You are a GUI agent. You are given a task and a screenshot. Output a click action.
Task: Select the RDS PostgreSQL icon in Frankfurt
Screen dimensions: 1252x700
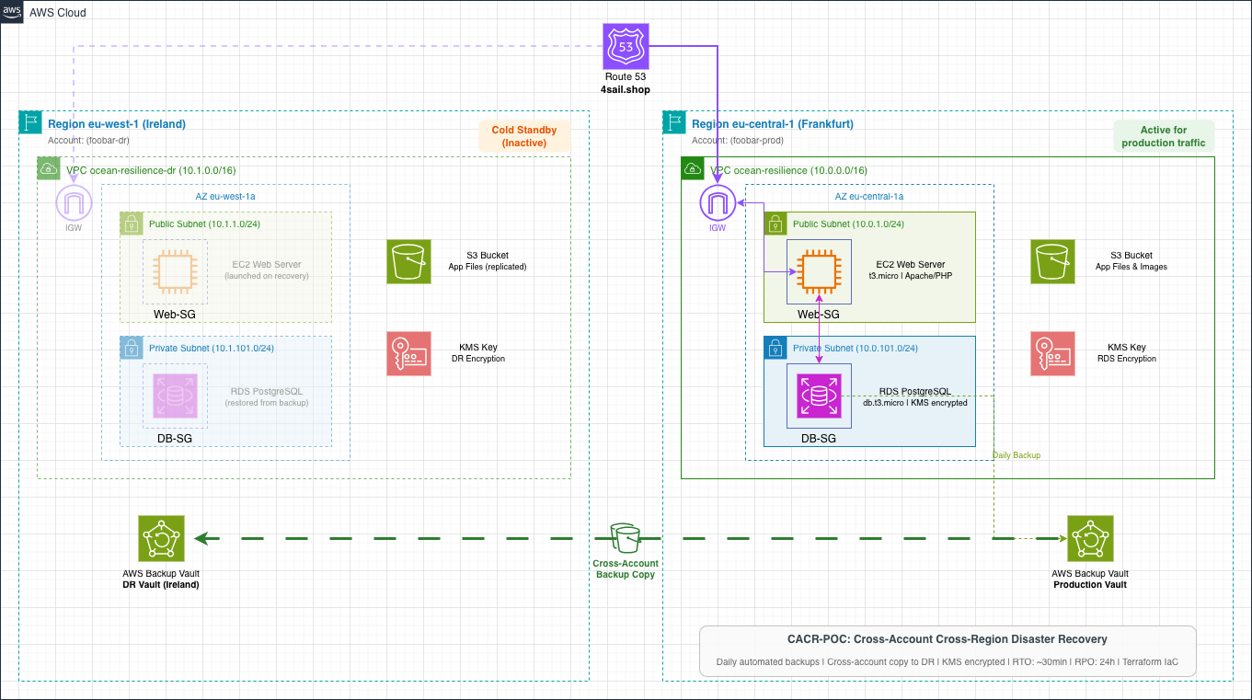point(819,396)
